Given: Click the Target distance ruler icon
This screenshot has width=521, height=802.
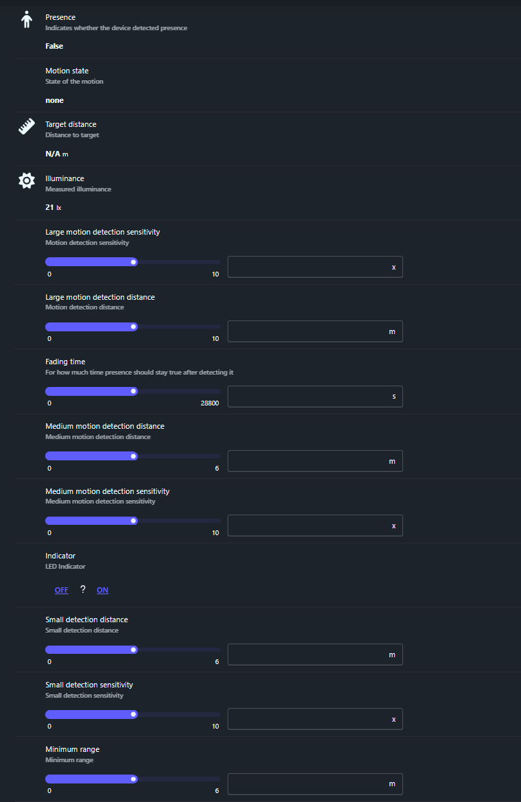Looking at the screenshot, I should click(x=27, y=128).
